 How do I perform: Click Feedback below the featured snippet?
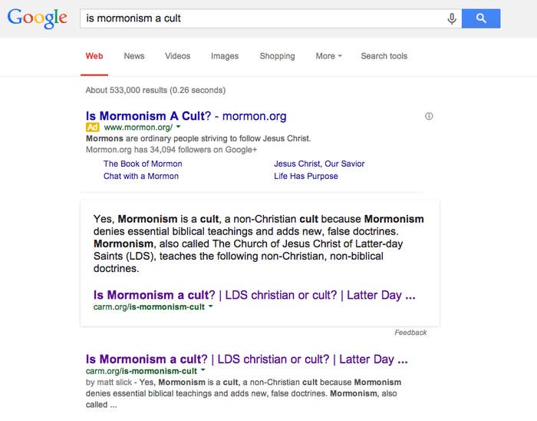point(410,333)
